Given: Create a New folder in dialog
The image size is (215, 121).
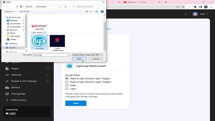Looking at the screenshot, I should pos(25,11).
